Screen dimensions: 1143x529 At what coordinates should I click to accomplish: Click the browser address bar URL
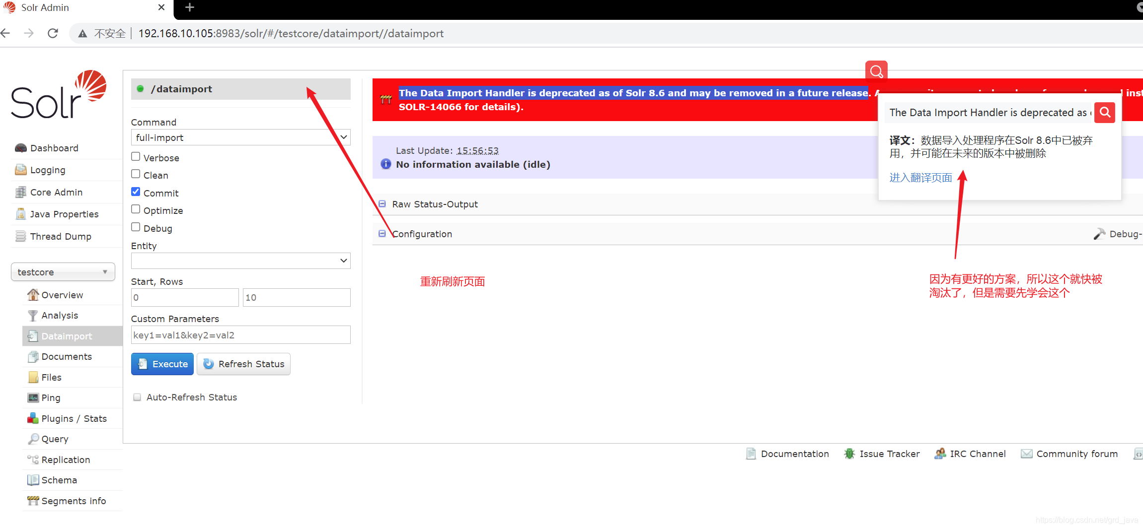tap(291, 33)
